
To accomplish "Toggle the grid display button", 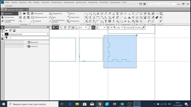I will 73,28.
